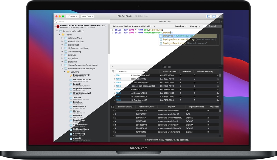Expand the bigTransactionHistory table
277x160 pixels.
pos(62,48)
